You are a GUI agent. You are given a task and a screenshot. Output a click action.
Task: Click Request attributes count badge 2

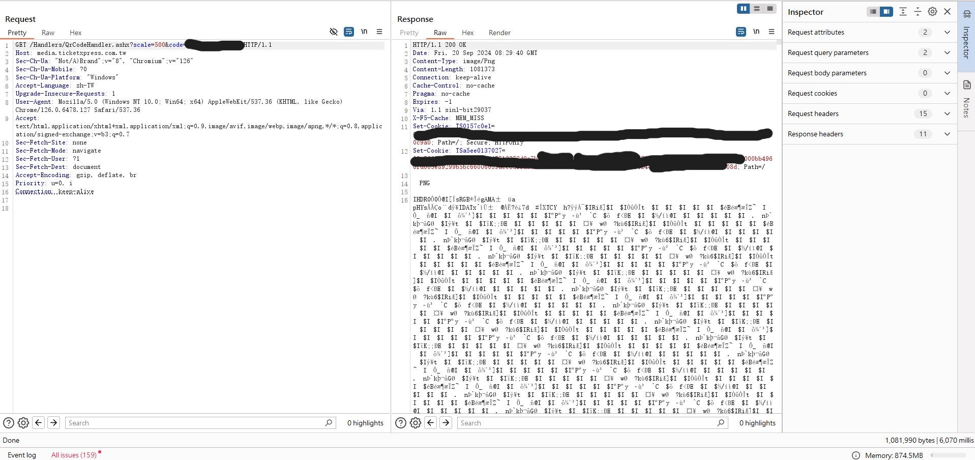point(925,32)
